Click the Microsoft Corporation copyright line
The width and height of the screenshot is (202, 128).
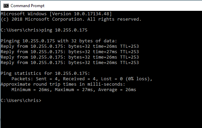tap(71, 19)
